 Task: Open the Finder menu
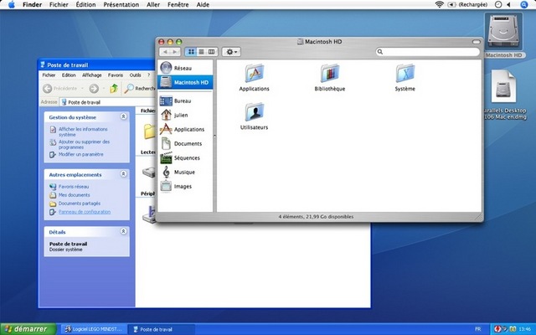point(32,4)
